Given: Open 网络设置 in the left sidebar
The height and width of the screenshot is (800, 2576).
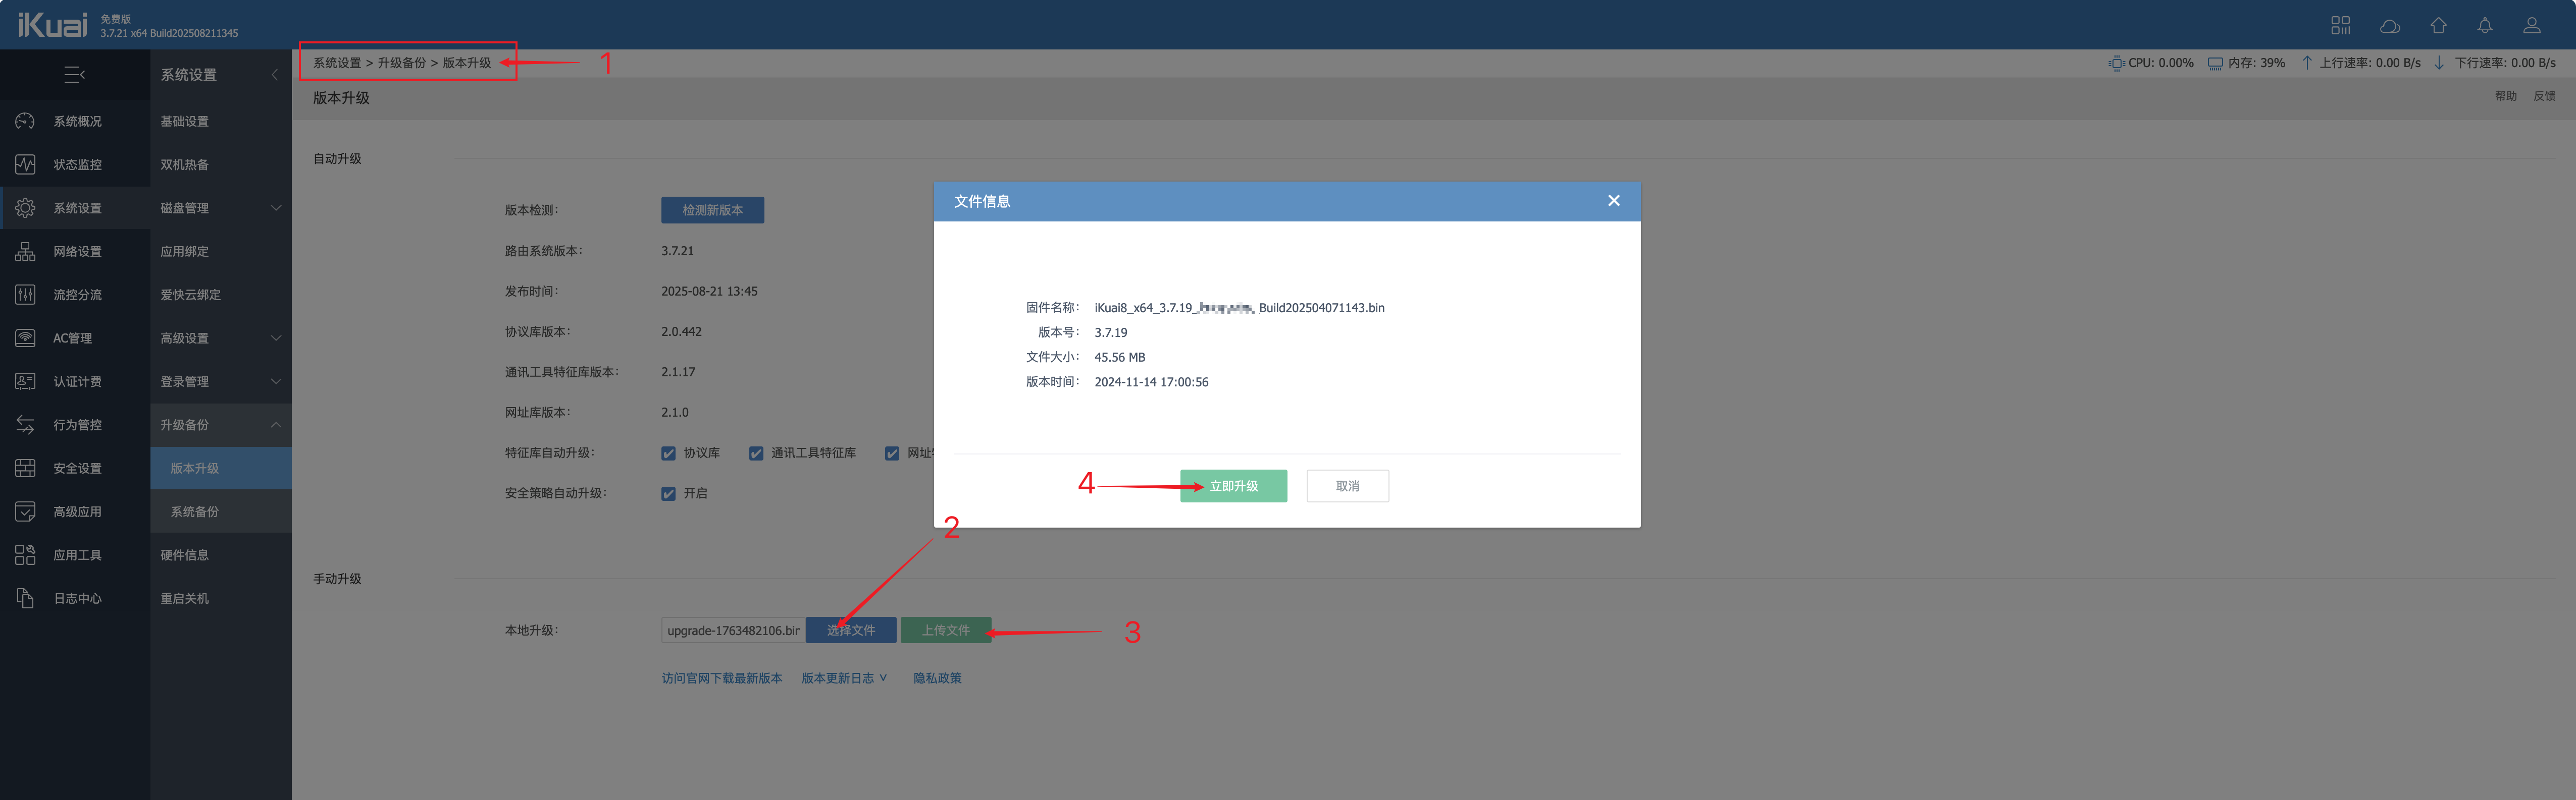Looking at the screenshot, I should (x=77, y=252).
